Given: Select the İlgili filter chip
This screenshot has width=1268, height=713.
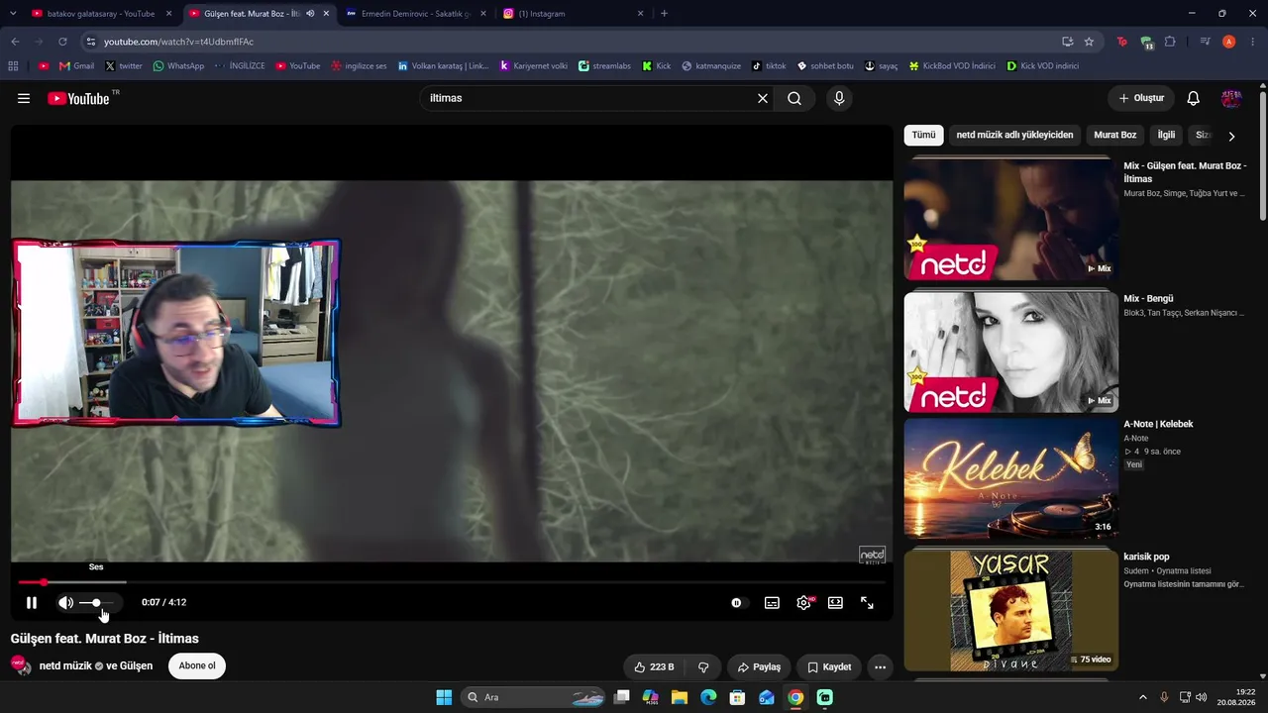Looking at the screenshot, I should coord(1166,135).
